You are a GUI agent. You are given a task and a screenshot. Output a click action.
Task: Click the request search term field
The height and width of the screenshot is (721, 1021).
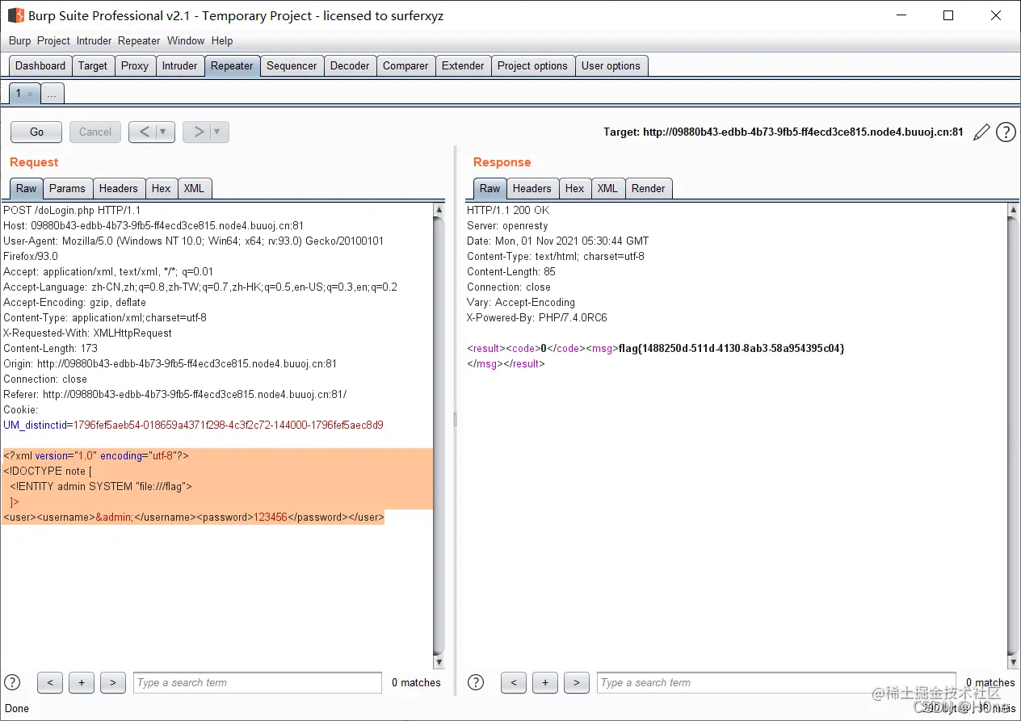[257, 682]
